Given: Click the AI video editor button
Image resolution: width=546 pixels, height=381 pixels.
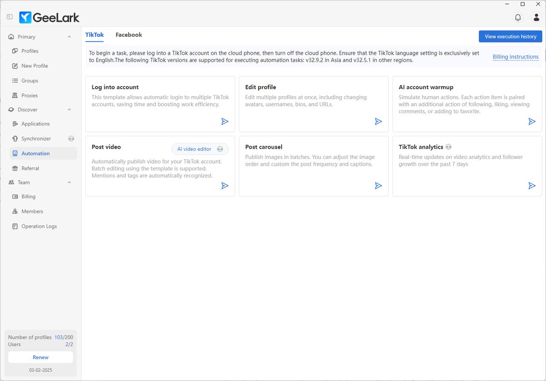Looking at the screenshot, I should (x=200, y=149).
